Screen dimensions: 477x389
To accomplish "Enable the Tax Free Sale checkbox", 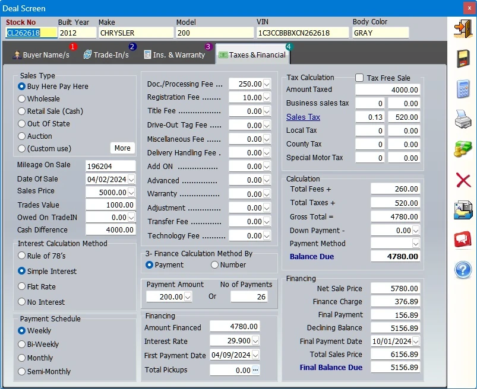I will [359, 78].
